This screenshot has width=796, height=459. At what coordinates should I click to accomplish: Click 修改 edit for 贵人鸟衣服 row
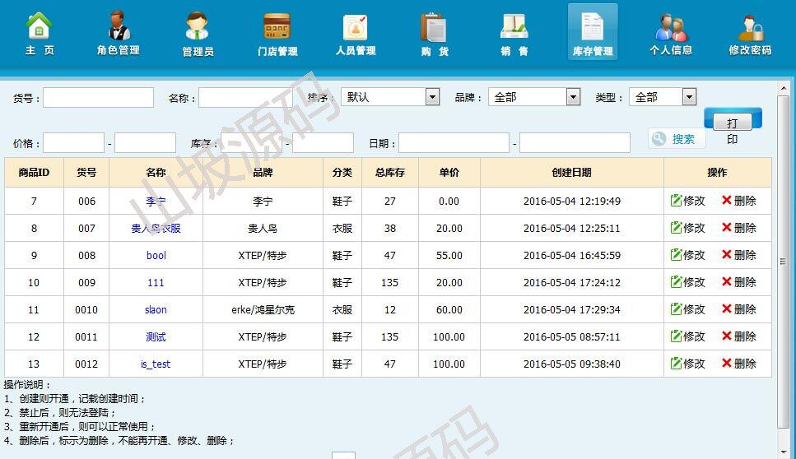click(x=688, y=228)
